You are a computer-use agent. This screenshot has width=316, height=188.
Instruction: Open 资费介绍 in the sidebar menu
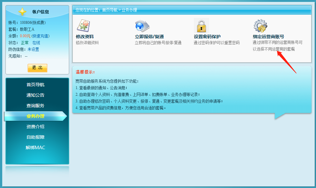coord(35,127)
